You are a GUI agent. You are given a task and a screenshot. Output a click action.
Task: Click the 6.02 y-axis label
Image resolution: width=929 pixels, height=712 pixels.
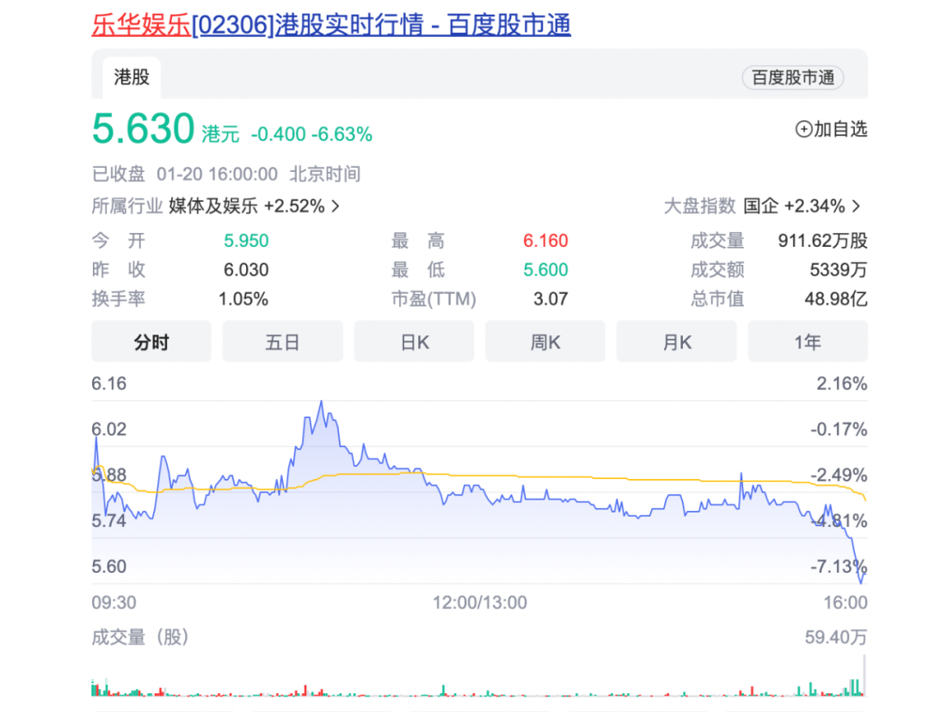[x=109, y=429]
